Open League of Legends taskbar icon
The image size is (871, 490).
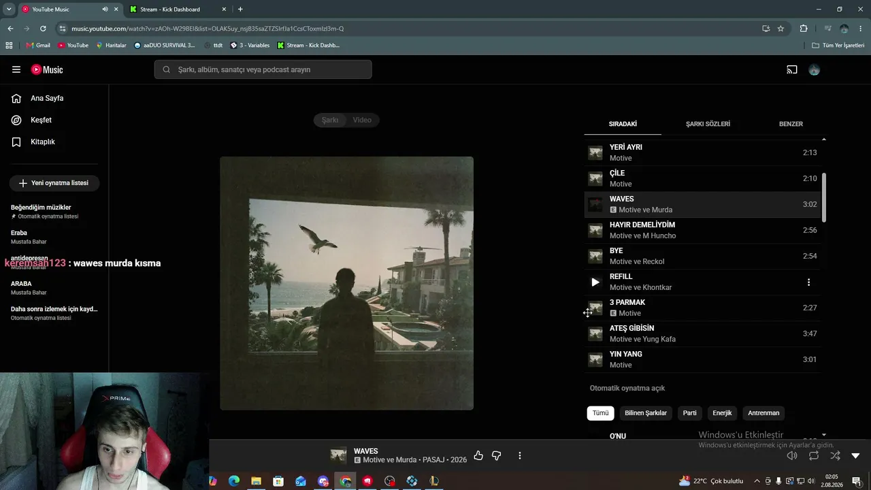pyautogui.click(x=434, y=481)
